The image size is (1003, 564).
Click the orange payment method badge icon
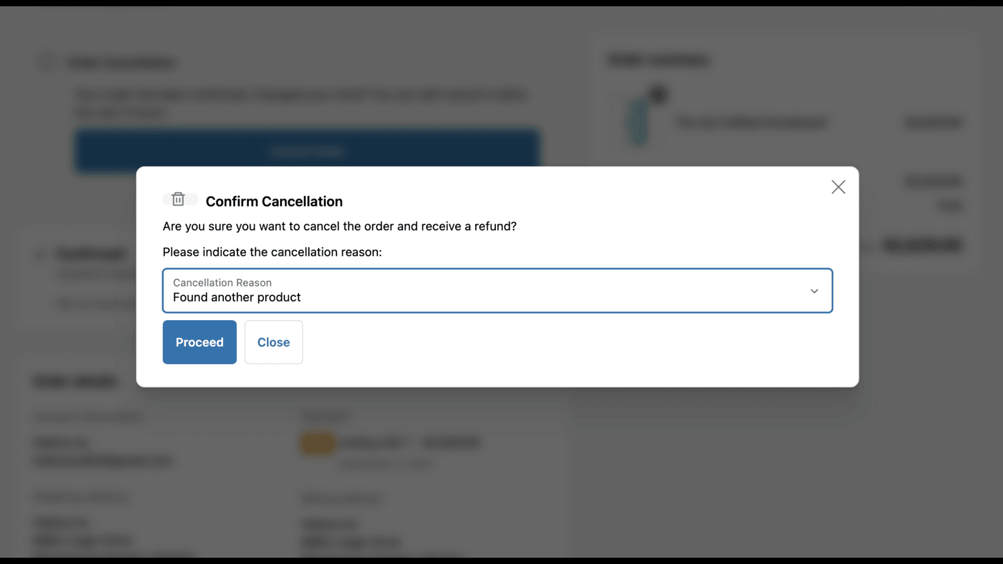[316, 442]
